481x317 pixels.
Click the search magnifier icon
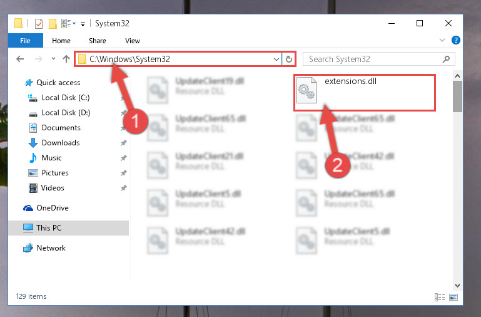click(x=447, y=59)
